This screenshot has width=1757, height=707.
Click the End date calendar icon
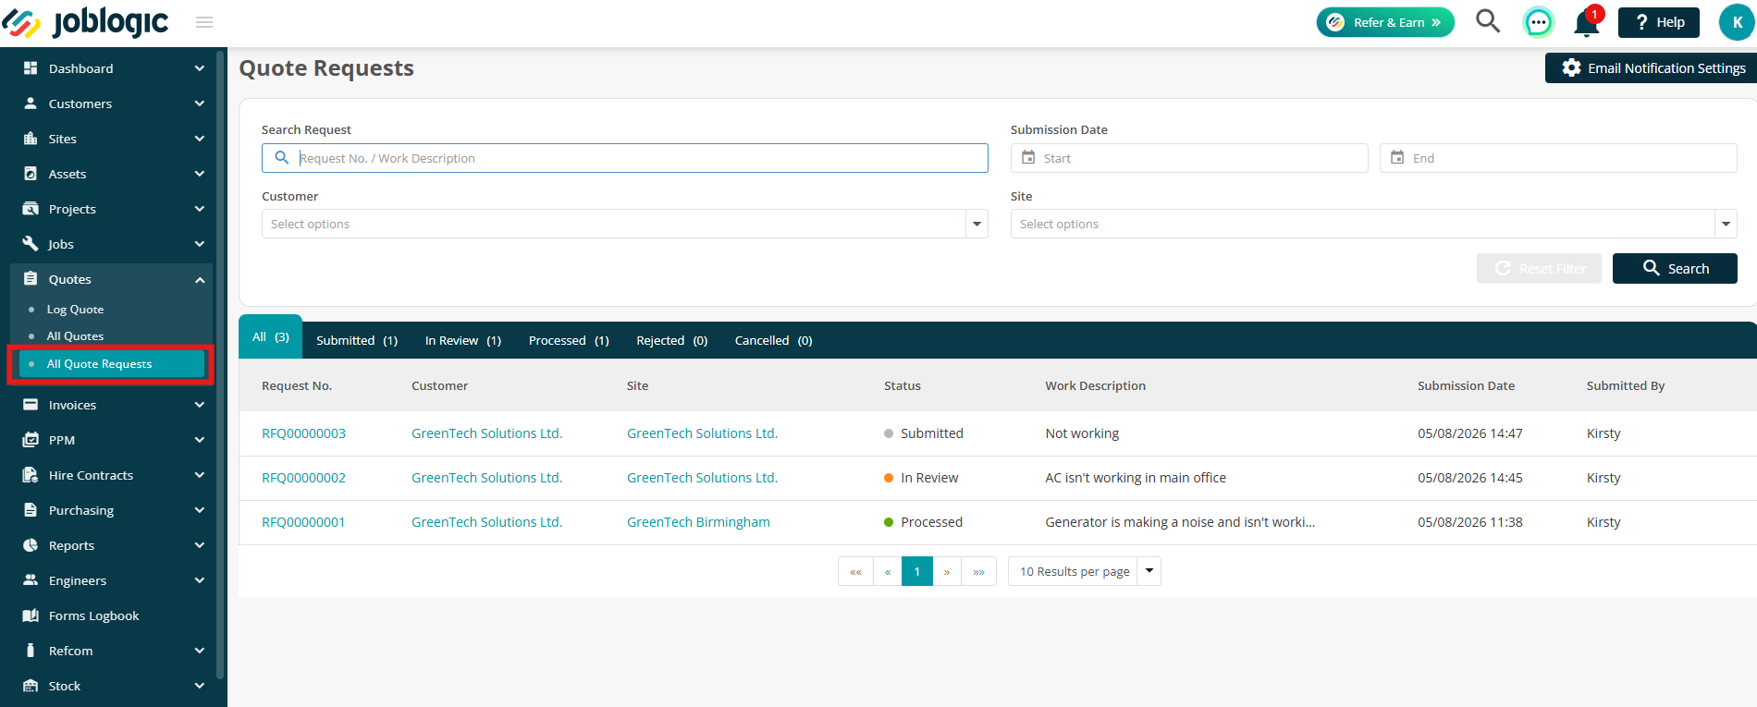pos(1397,158)
